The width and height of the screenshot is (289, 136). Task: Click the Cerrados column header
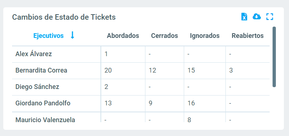click(x=164, y=36)
